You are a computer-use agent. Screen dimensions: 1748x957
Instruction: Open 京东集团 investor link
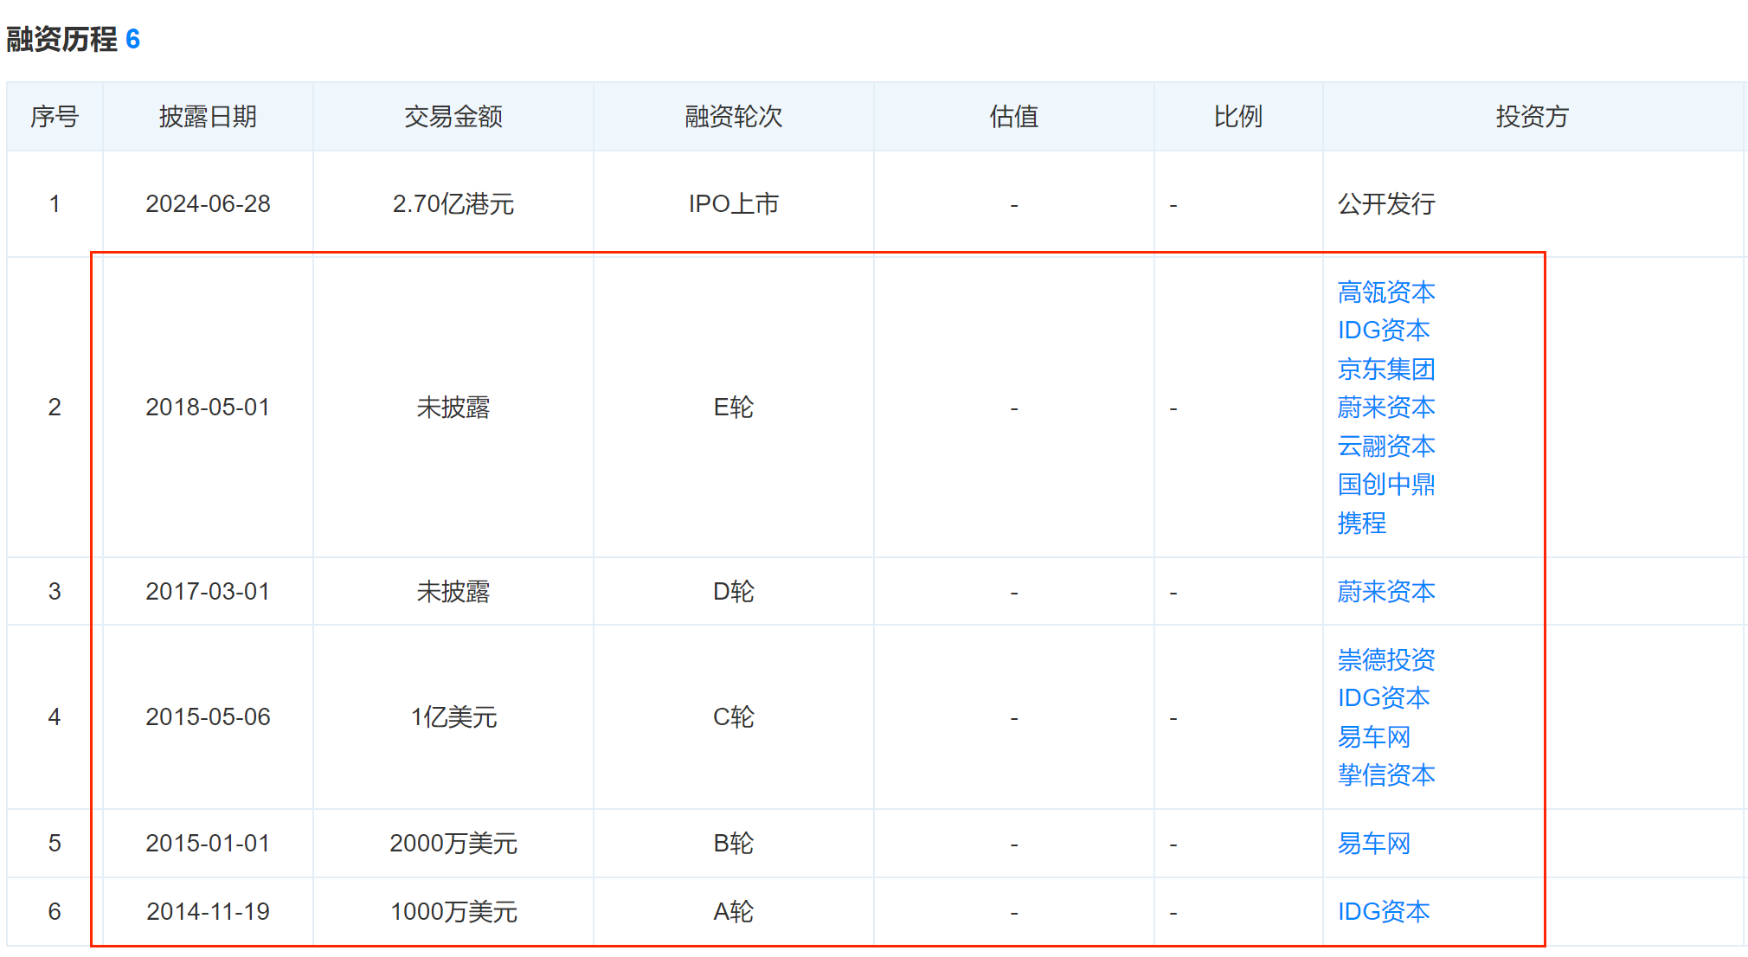[x=1385, y=369]
